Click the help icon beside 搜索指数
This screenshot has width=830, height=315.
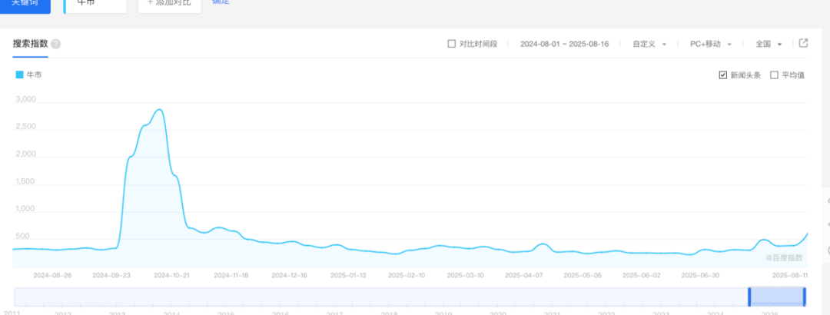(56, 44)
